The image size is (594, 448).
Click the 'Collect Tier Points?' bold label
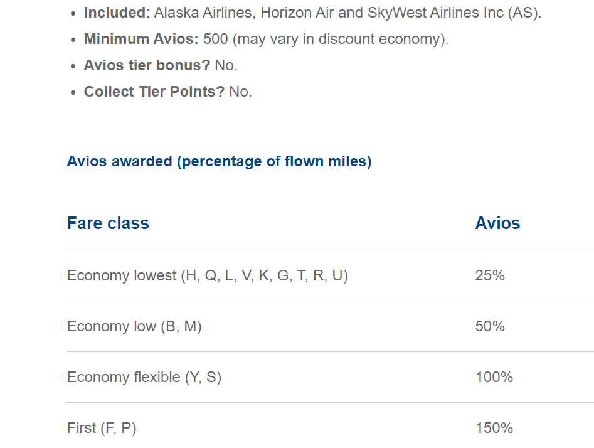[x=154, y=92]
